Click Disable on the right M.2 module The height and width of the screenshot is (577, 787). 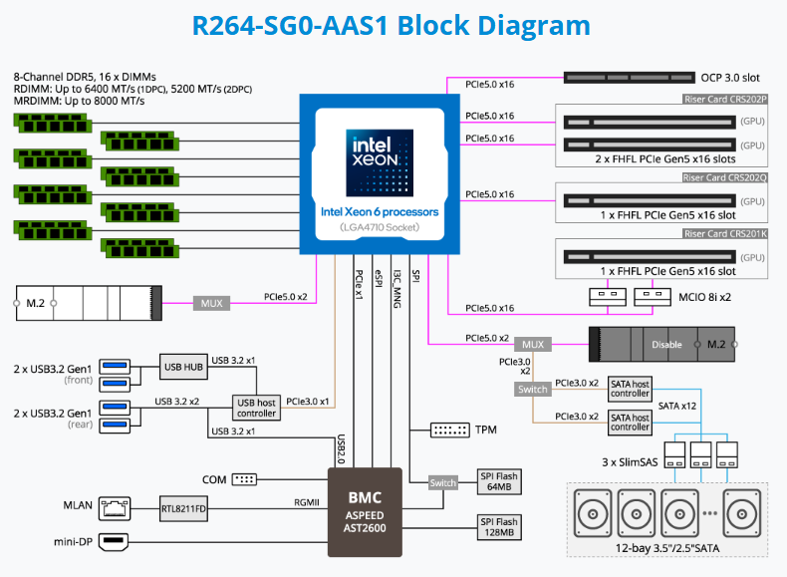tap(666, 345)
